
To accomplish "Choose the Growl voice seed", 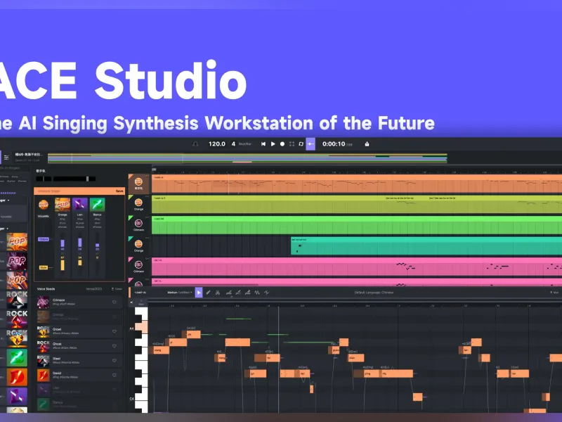I will (x=79, y=331).
